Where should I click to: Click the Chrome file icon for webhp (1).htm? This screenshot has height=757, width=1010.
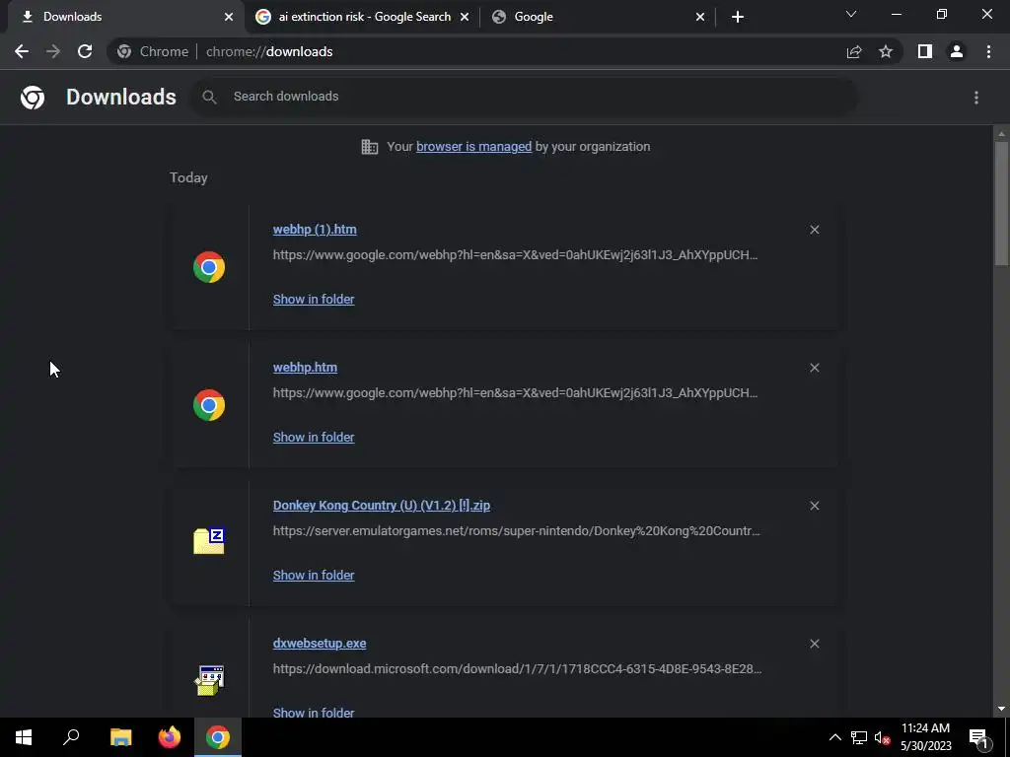coord(209,267)
